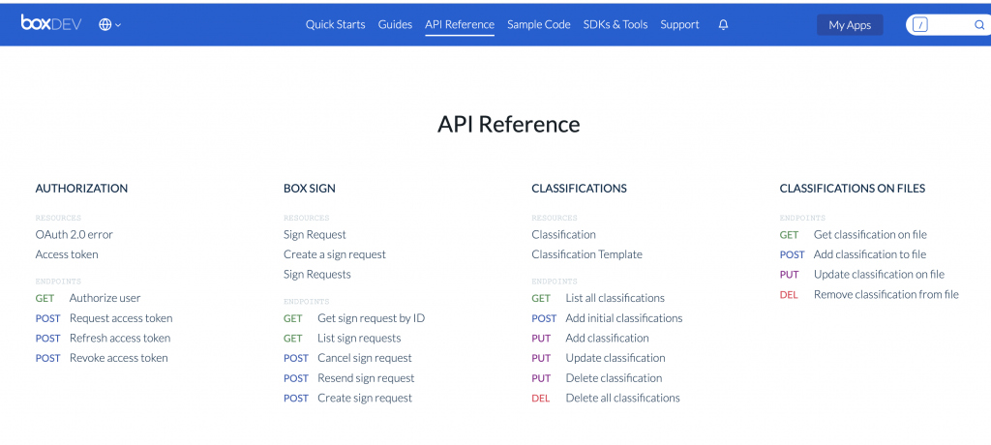Open the PUT Delete classification endpoint
The image size is (991, 445).
point(614,378)
